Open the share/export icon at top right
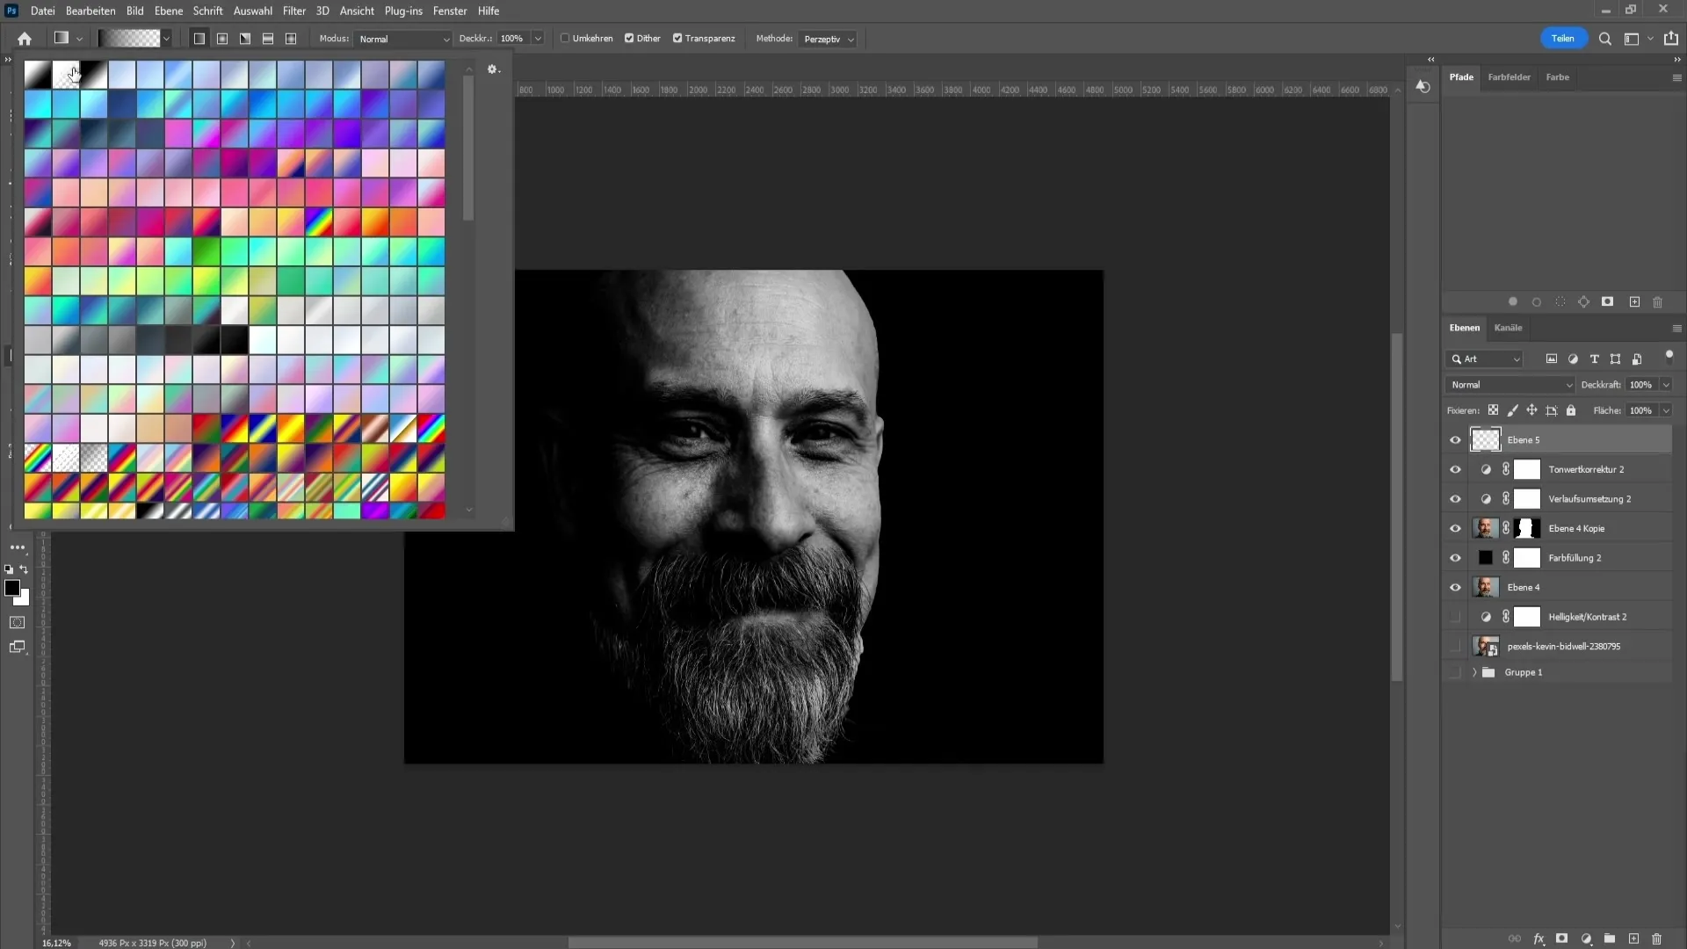The height and width of the screenshot is (949, 1687). click(x=1671, y=39)
